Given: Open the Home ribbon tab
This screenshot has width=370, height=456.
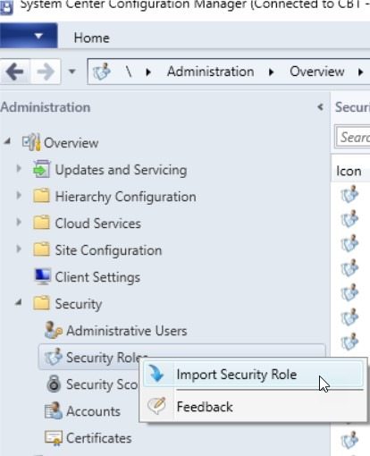Looking at the screenshot, I should (x=92, y=38).
